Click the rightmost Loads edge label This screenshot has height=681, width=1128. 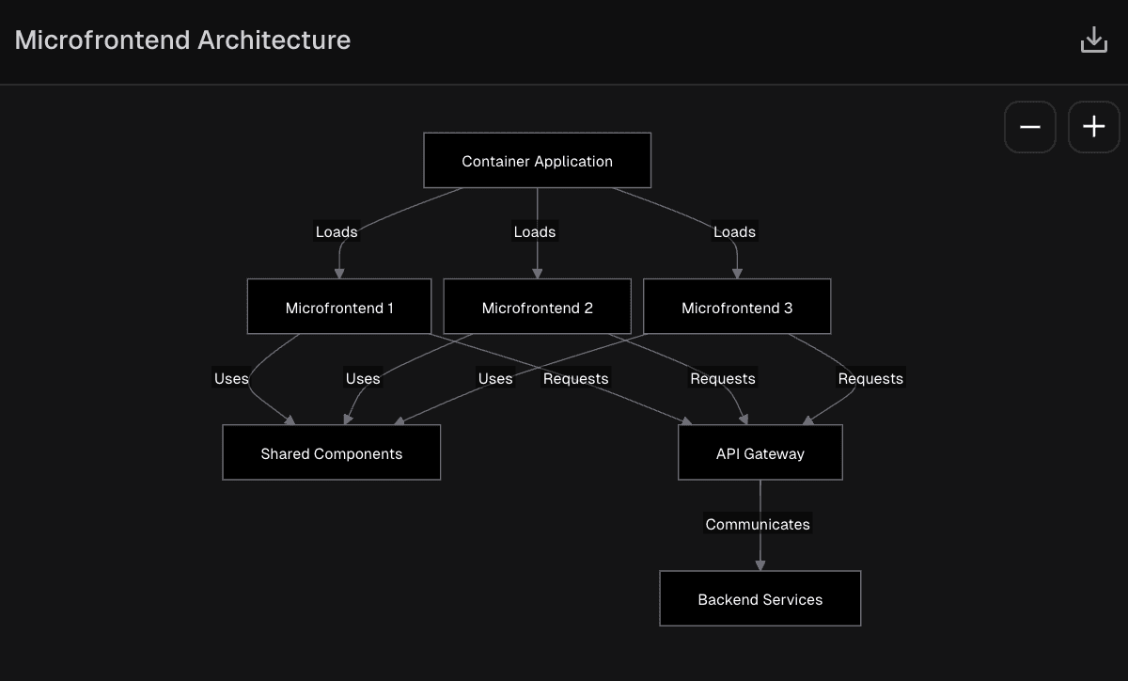pos(734,231)
